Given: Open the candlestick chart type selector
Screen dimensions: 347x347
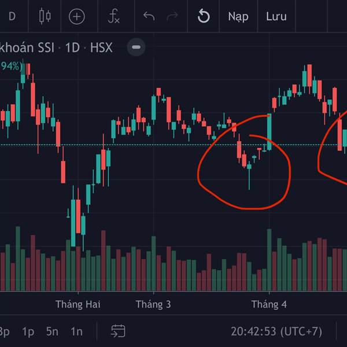Looking at the screenshot, I should [45, 16].
